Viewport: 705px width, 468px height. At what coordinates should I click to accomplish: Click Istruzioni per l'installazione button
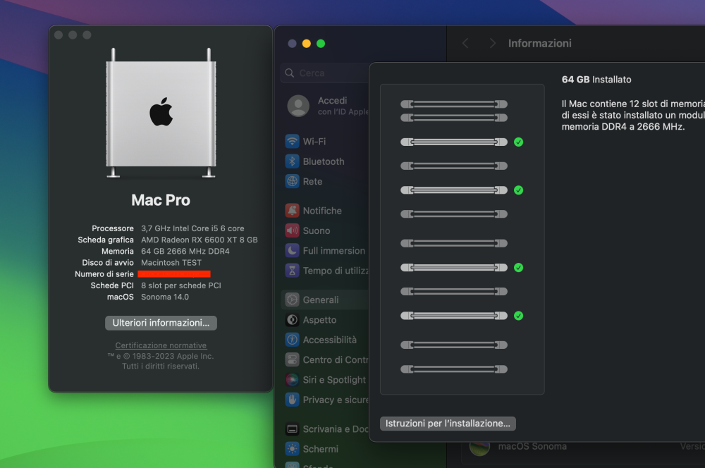448,424
